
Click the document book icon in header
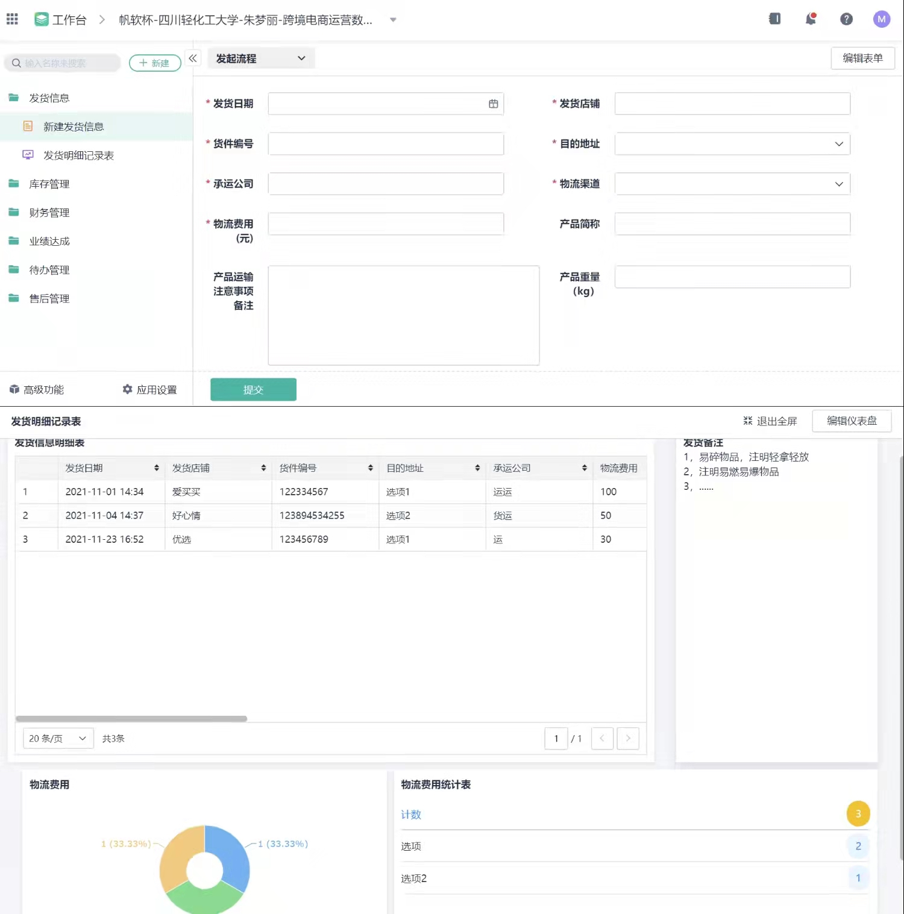775,19
